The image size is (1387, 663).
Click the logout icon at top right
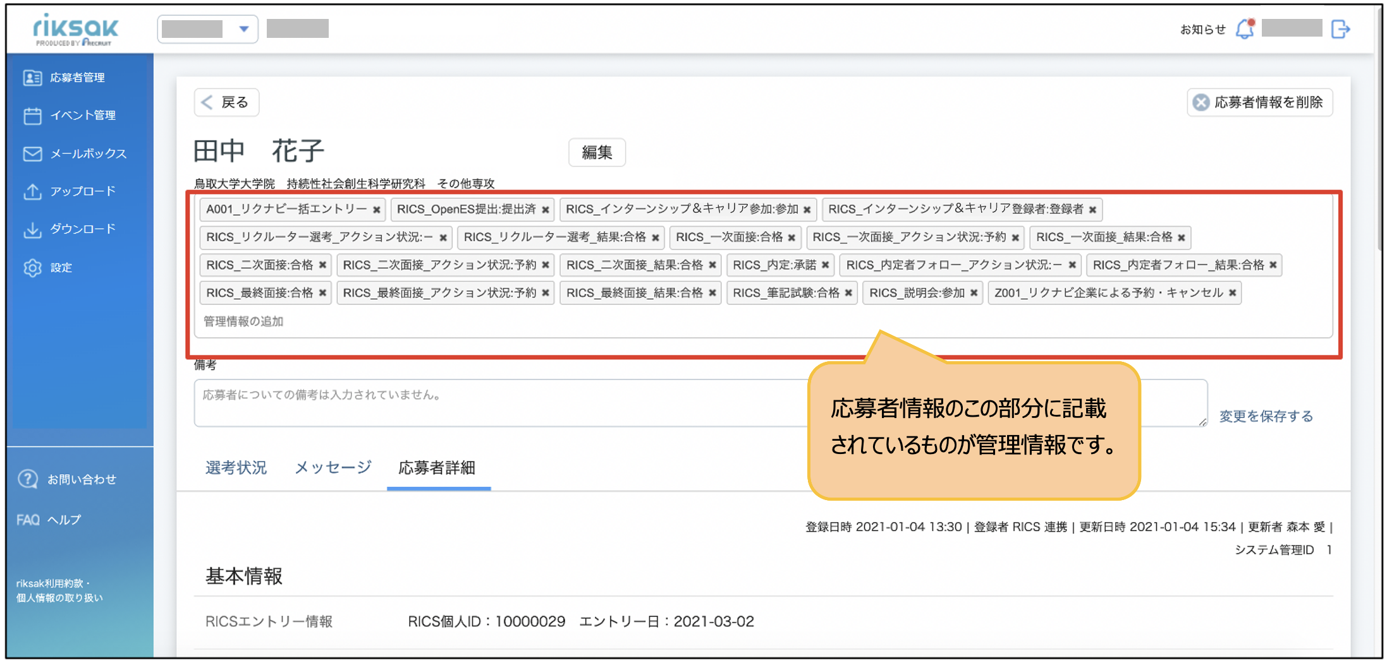pyautogui.click(x=1340, y=29)
